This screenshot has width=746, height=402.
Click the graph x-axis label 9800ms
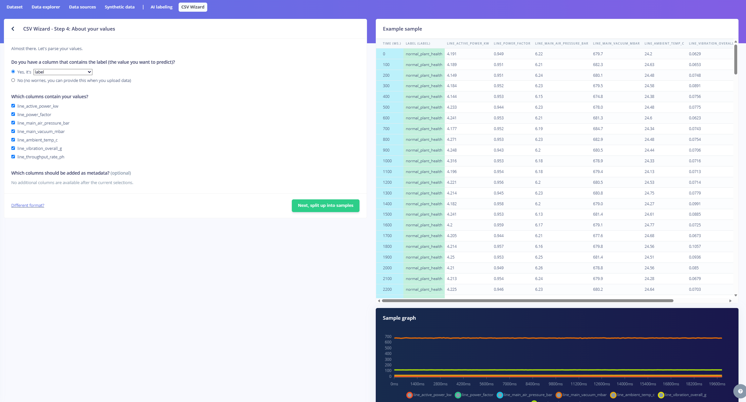point(556,384)
